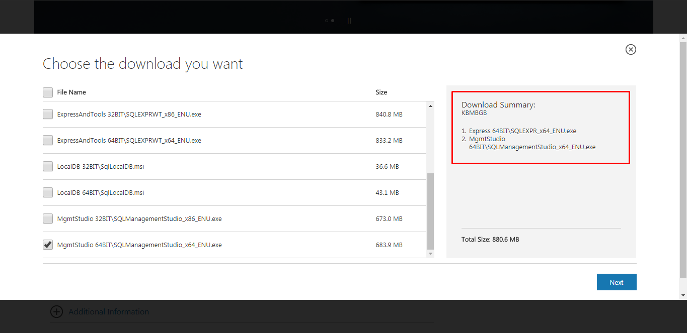Expand the Additional Information section

tap(56, 311)
